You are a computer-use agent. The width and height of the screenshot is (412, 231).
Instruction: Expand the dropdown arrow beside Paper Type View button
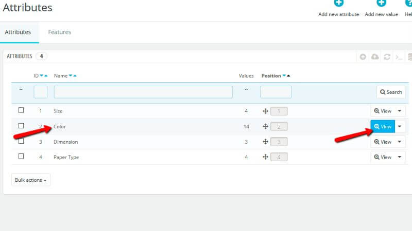[400, 157]
